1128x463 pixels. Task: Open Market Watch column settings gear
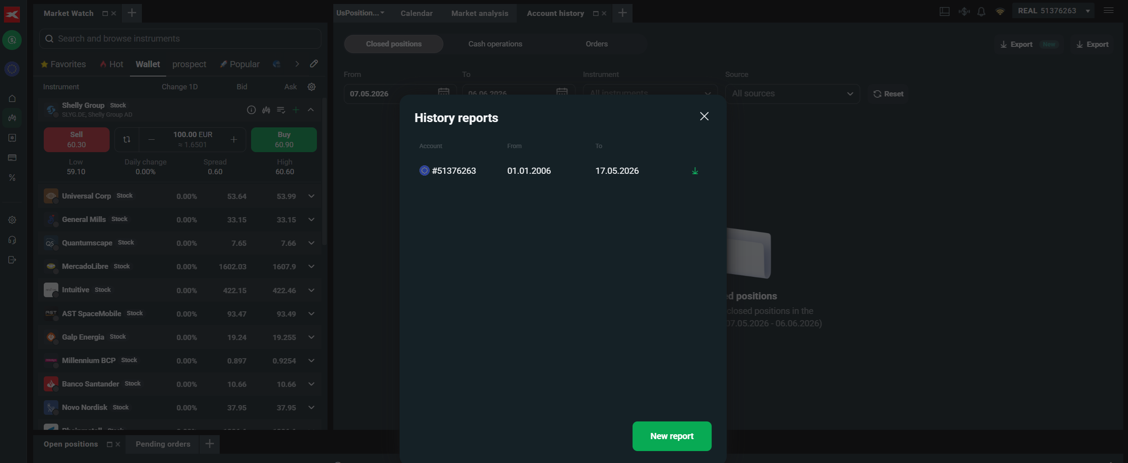point(312,87)
